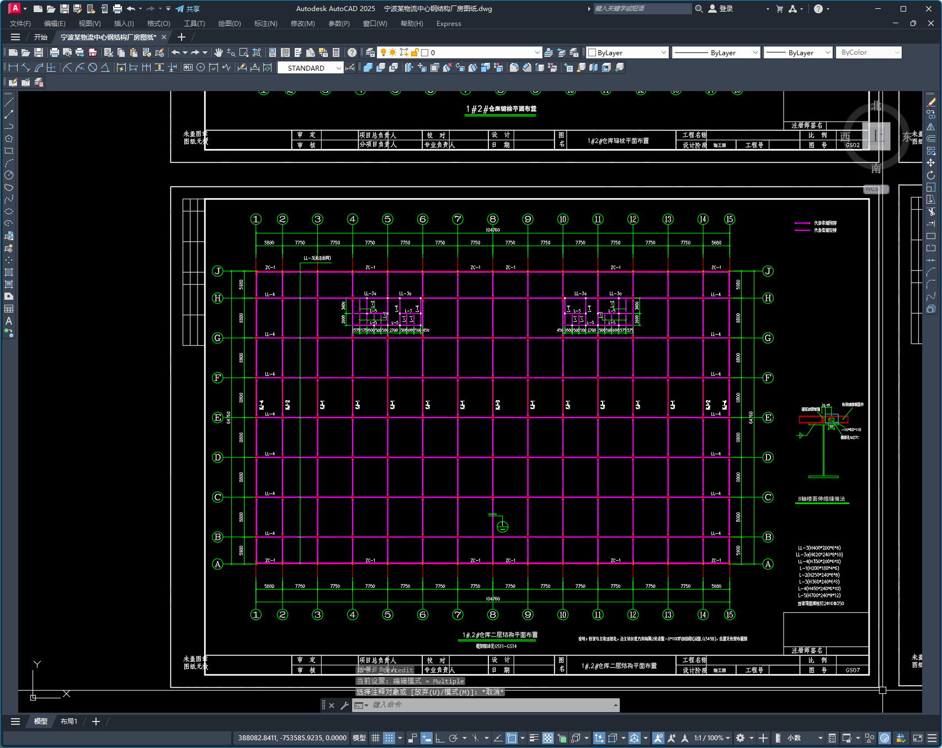The width and height of the screenshot is (942, 748).
Task: Select the Hatch tool
Action: tap(9, 272)
